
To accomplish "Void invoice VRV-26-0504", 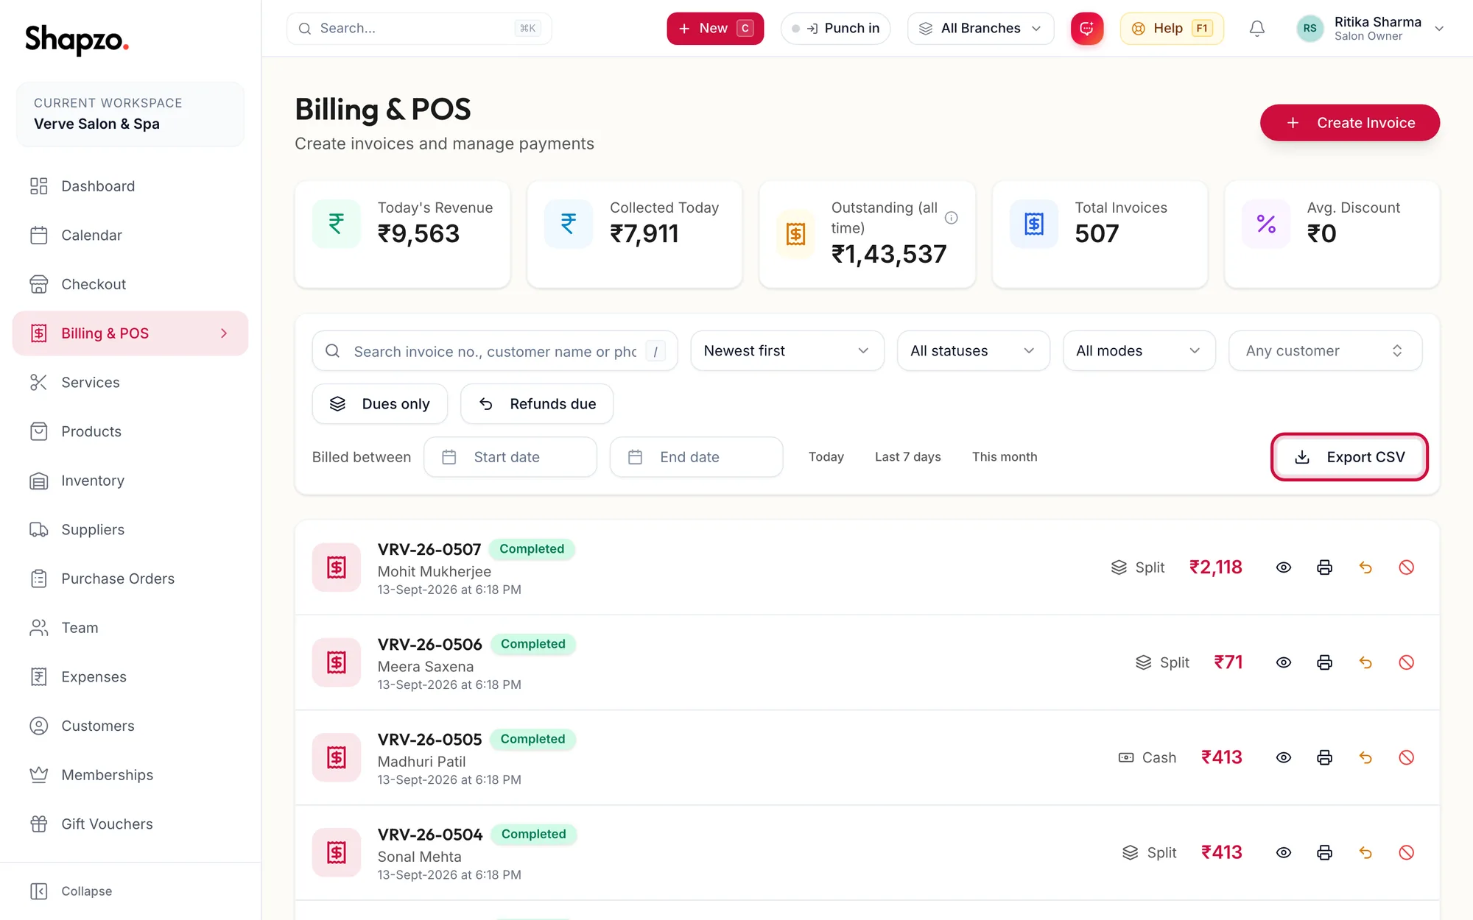I will click(1406, 852).
